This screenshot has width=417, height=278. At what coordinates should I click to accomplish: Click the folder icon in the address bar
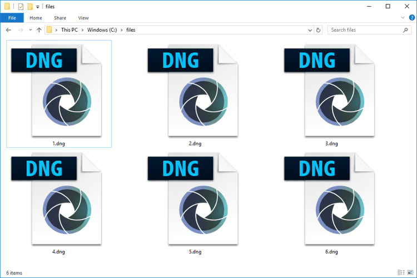[x=49, y=30]
